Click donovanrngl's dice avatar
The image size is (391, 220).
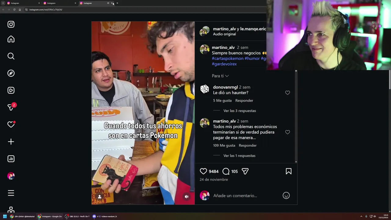click(205, 89)
